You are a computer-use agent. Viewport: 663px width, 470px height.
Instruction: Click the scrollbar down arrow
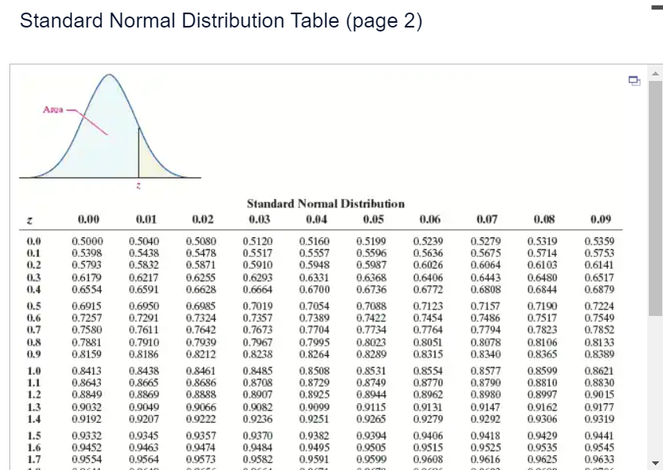tap(656, 464)
